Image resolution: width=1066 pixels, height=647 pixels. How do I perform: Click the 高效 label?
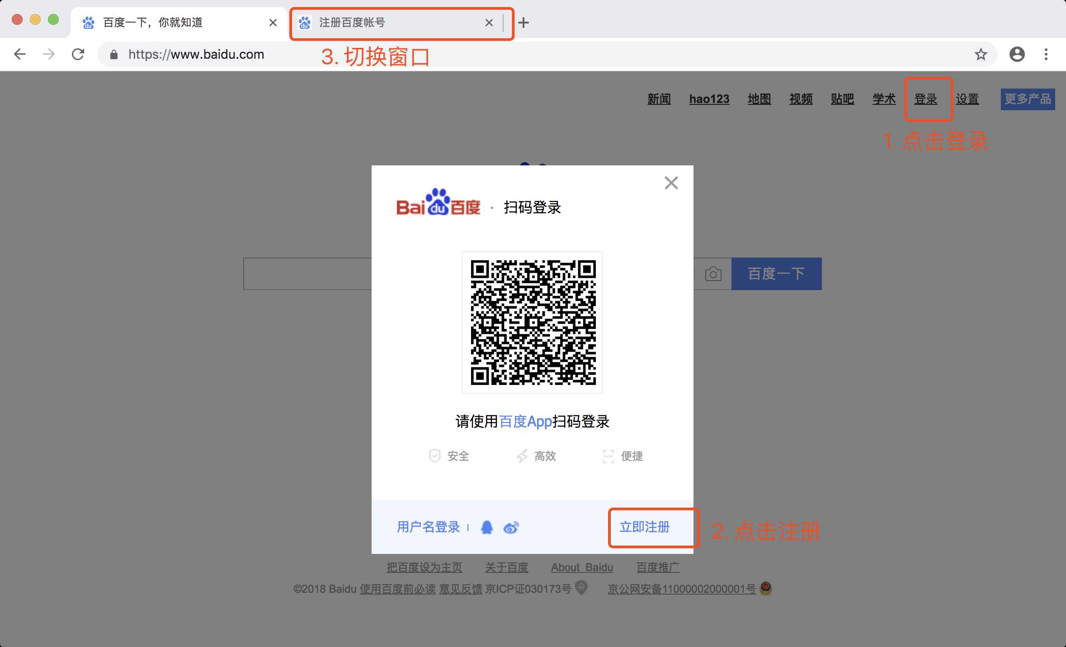tap(545, 456)
